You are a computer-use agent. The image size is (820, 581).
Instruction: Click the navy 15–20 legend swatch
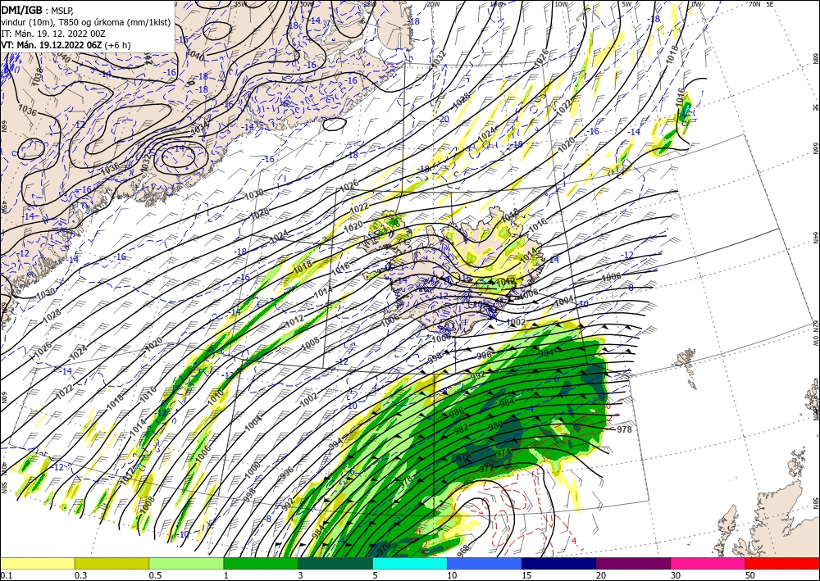559,563
